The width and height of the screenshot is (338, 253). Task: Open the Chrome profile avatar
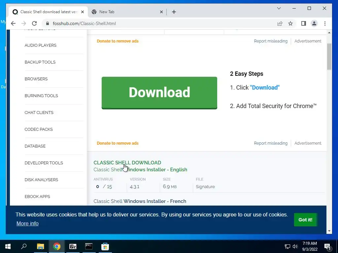[x=314, y=23]
